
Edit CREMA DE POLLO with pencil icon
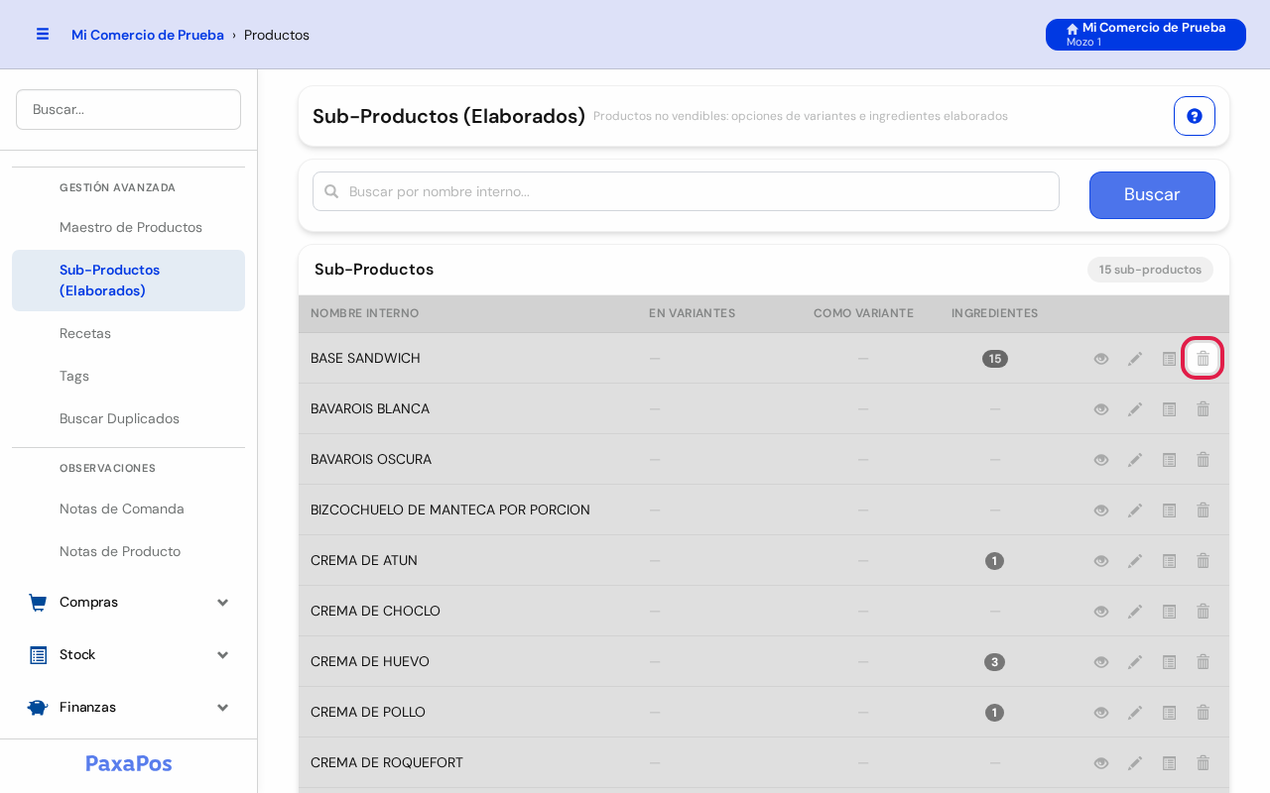click(1135, 713)
